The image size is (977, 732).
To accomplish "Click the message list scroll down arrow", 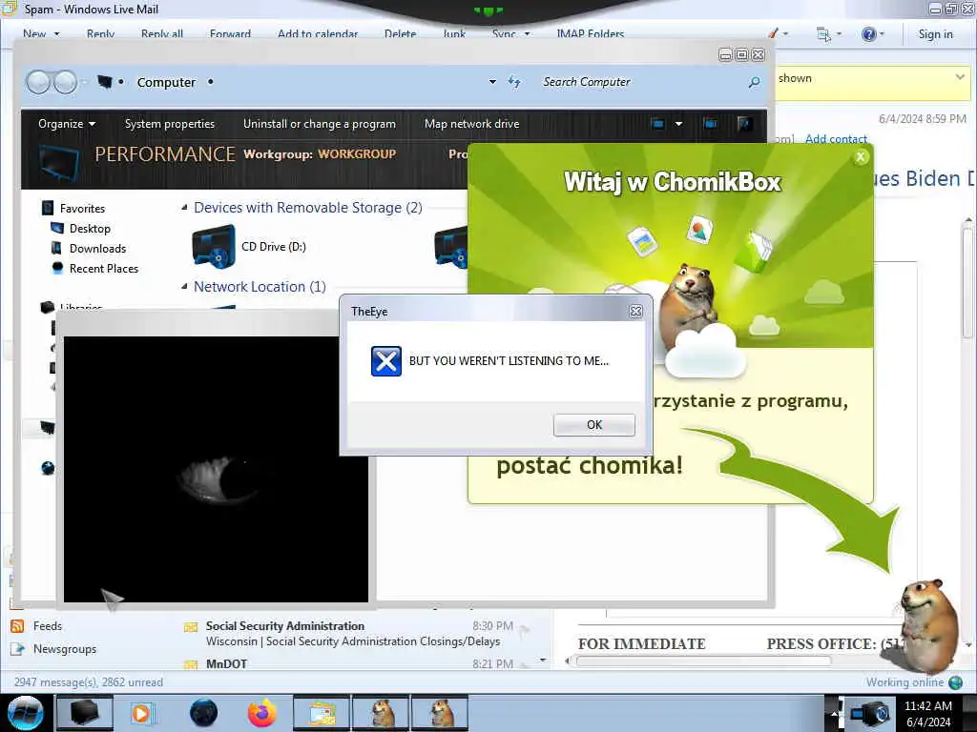I will (543, 661).
